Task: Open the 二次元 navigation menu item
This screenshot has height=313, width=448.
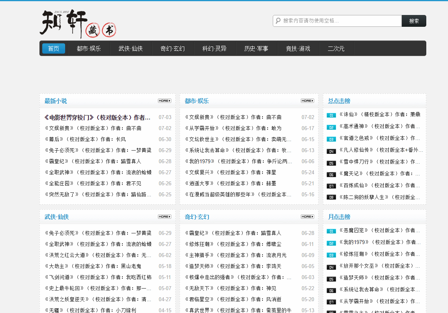Action: (336, 48)
